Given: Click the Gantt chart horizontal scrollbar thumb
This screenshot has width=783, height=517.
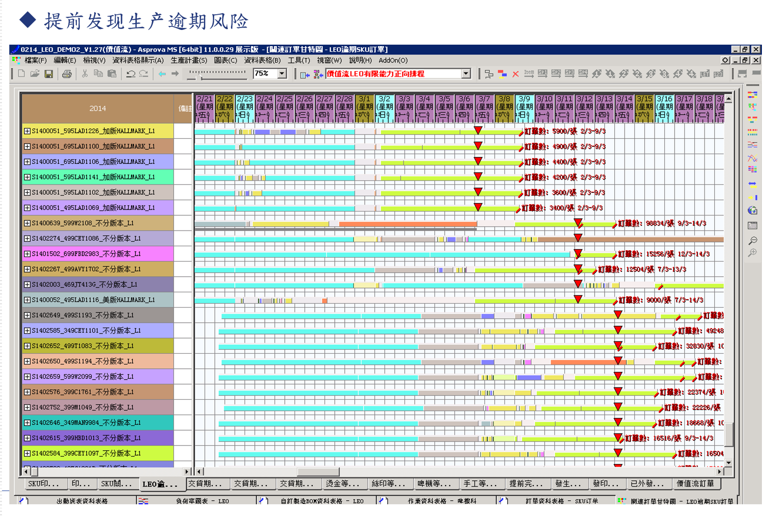Looking at the screenshot, I should coord(318,472).
